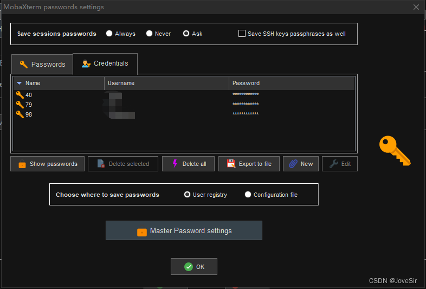Sort by the Name column header
Screen dimensions: 426x289
pyautogui.click(x=59, y=83)
